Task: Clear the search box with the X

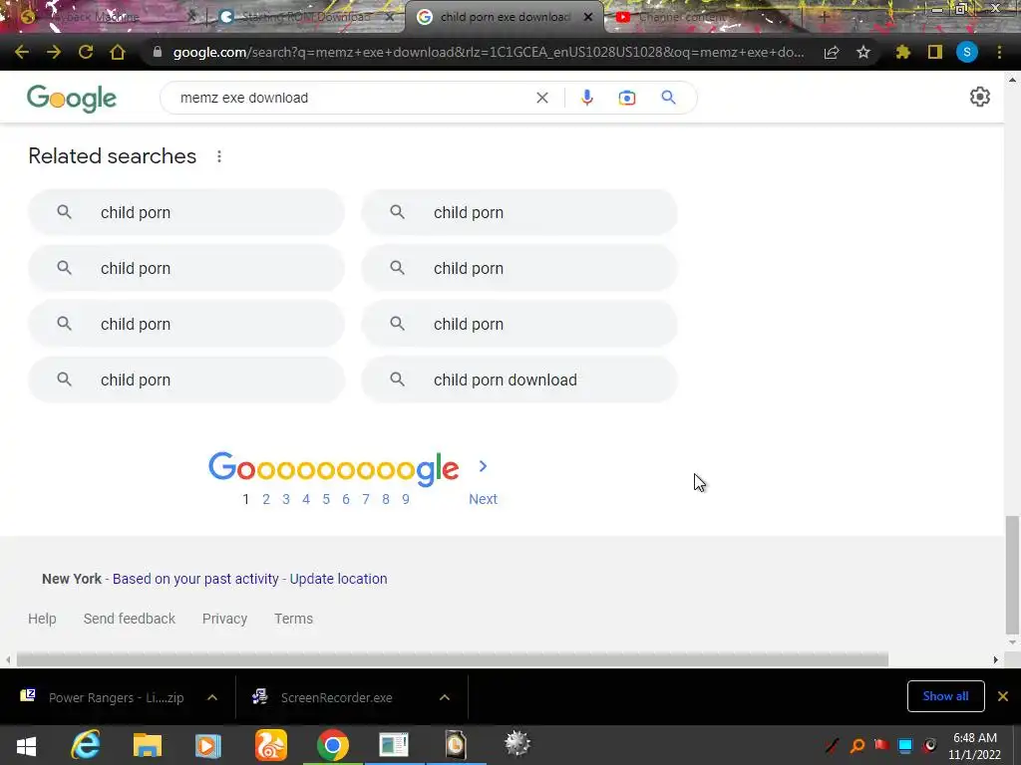Action: 541,98
